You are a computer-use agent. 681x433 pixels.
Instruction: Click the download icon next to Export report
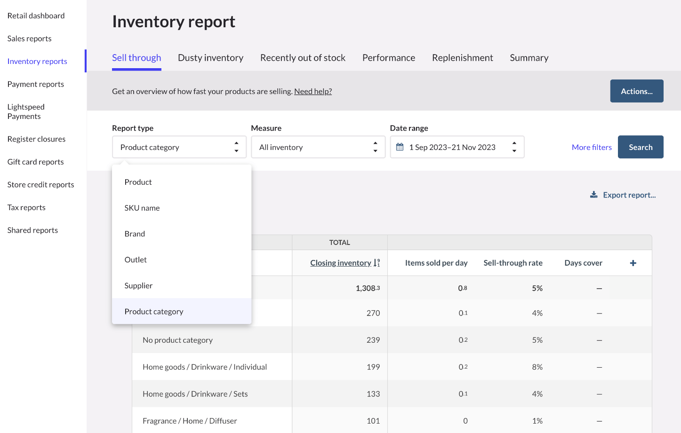point(593,194)
